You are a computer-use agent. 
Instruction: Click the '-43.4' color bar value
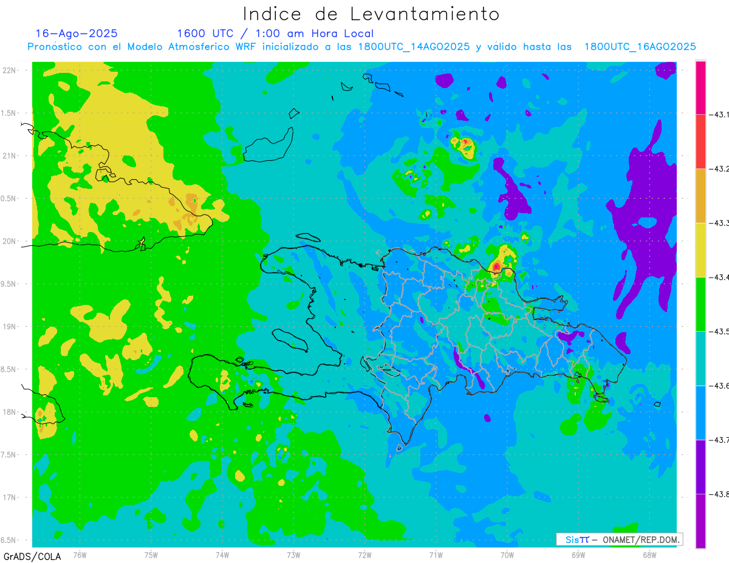pos(719,278)
